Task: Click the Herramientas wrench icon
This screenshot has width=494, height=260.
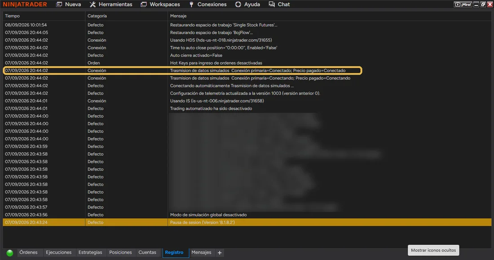Action: coord(93,4)
